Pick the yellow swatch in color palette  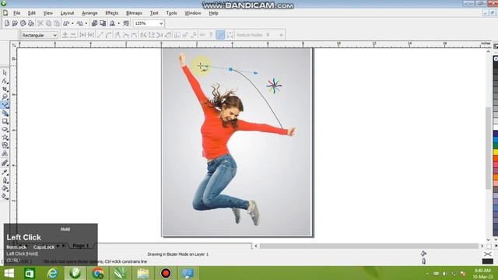pos(496,152)
